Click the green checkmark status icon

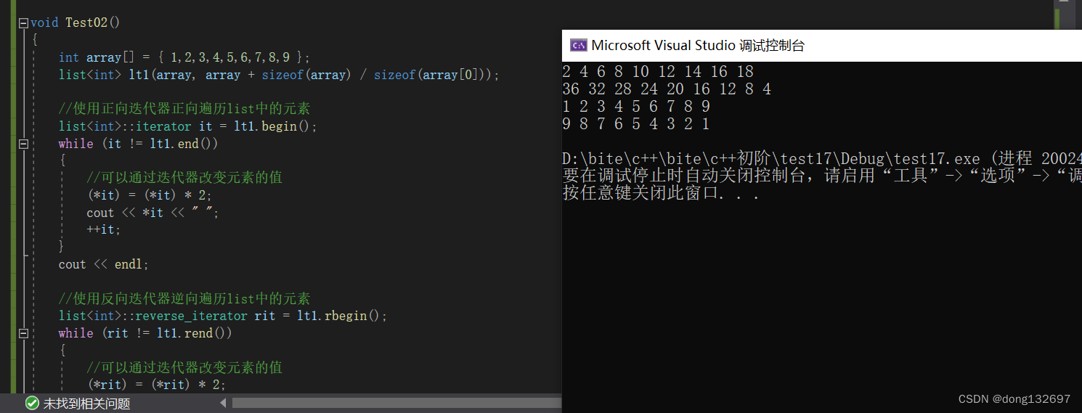click(x=32, y=404)
